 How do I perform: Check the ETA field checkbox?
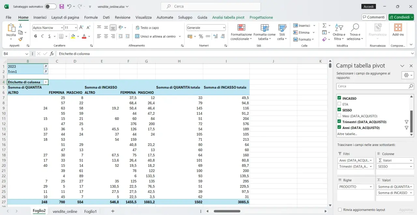point(339,104)
